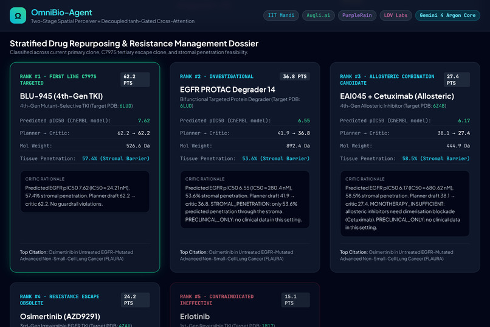490x327 pixels.
Task: Click the Critic Rationale box in the PROTAC card
Action: pyautogui.click(x=244, y=199)
